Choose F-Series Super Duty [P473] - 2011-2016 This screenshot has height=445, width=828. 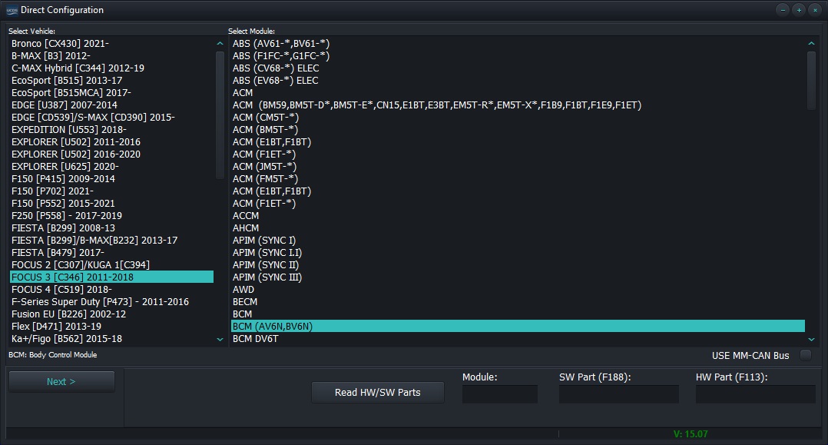click(x=112, y=302)
